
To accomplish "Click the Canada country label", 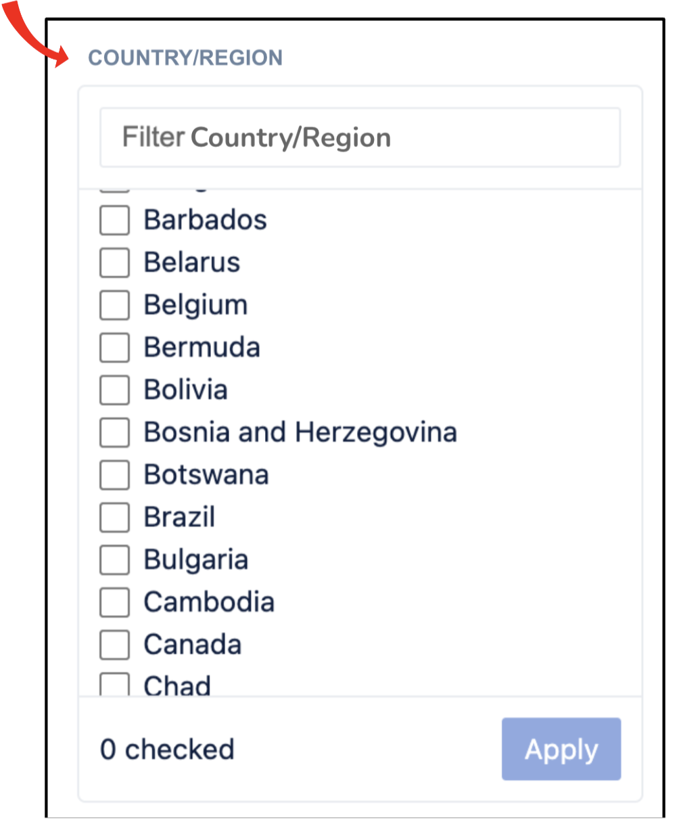I will (x=192, y=645).
